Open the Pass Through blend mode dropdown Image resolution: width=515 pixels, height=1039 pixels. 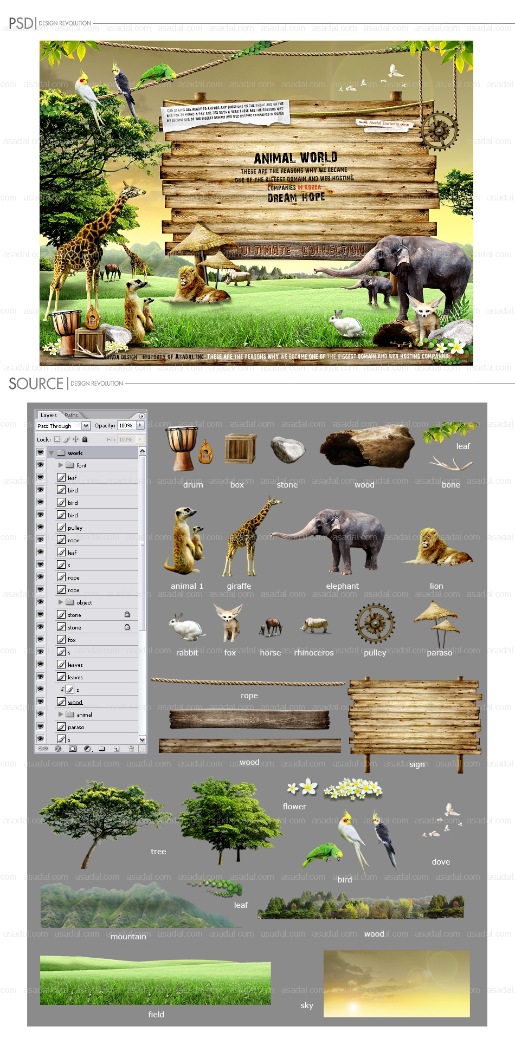pos(86,426)
